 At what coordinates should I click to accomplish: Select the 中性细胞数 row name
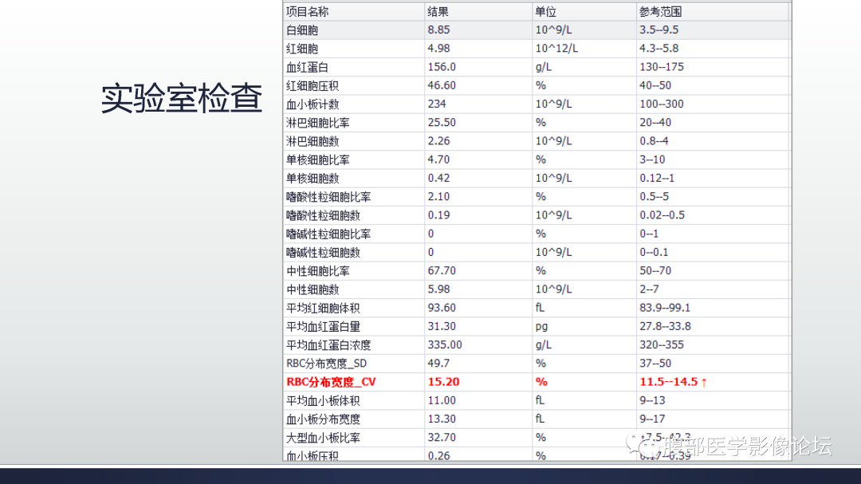313,289
